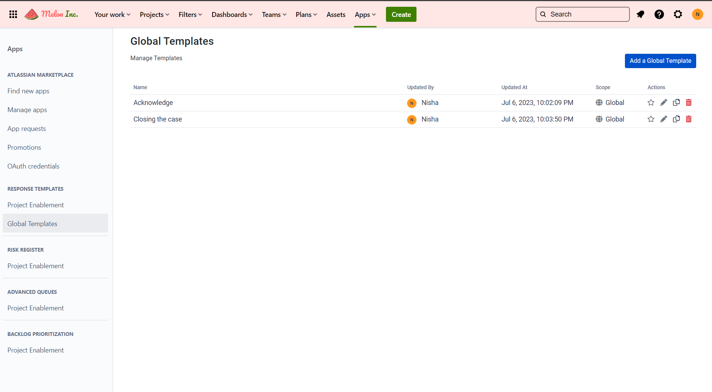Viewport: 712px width, 392px height.
Task: Edit the Acknowledge template with pencil icon
Action: click(663, 103)
